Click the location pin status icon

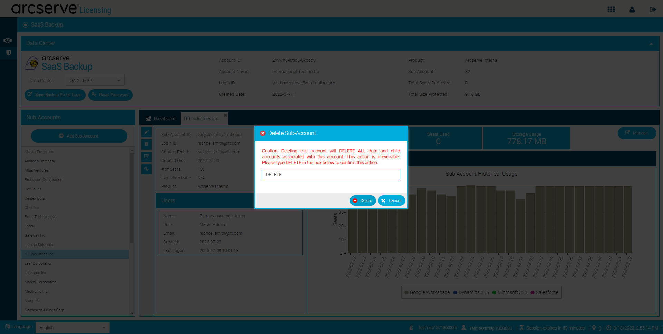594,328
